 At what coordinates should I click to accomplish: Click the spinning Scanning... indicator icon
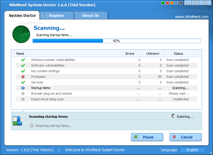coord(173,116)
